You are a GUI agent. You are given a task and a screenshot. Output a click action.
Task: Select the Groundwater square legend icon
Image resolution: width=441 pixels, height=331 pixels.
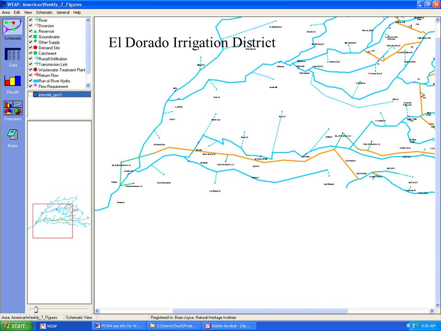tap(35, 37)
